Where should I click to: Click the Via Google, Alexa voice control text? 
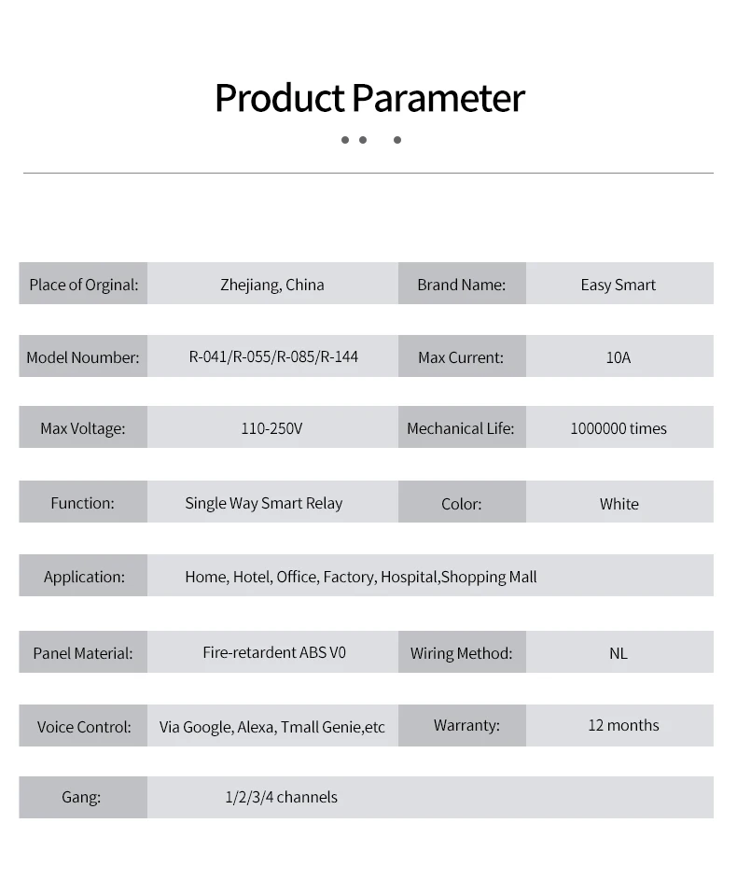point(272,727)
